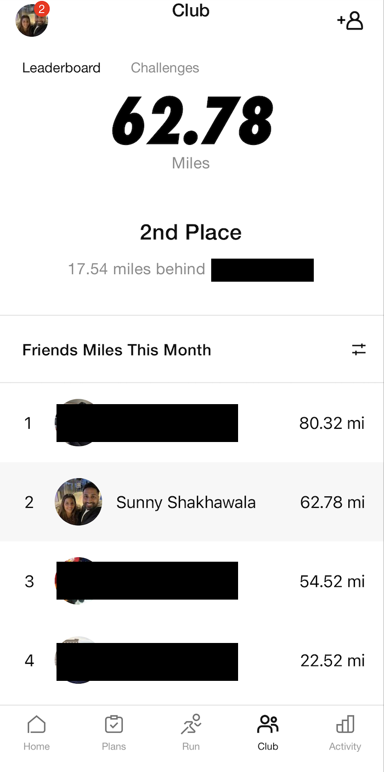Open the Activity bar chart icon
This screenshot has width=384, height=772.
pos(345,725)
